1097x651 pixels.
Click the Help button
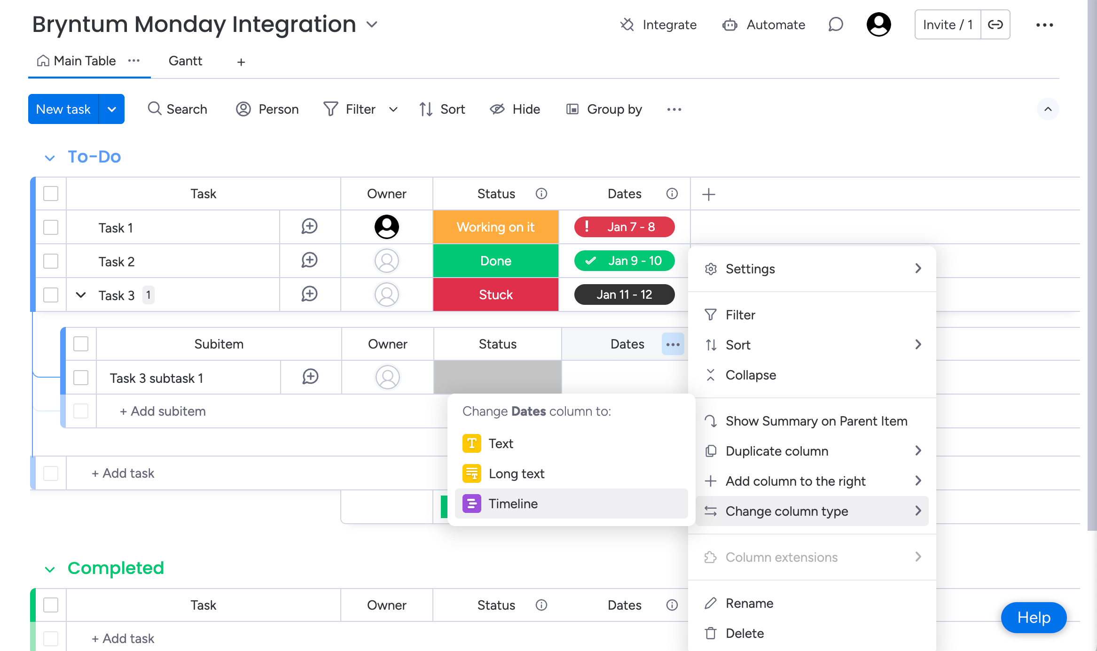coord(1034,617)
